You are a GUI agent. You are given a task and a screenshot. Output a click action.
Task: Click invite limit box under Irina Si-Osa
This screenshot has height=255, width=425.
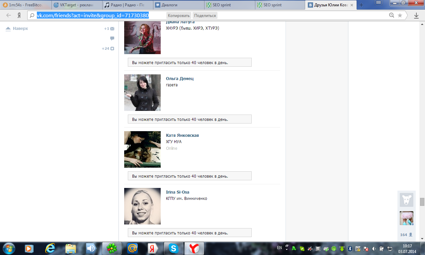190,233
